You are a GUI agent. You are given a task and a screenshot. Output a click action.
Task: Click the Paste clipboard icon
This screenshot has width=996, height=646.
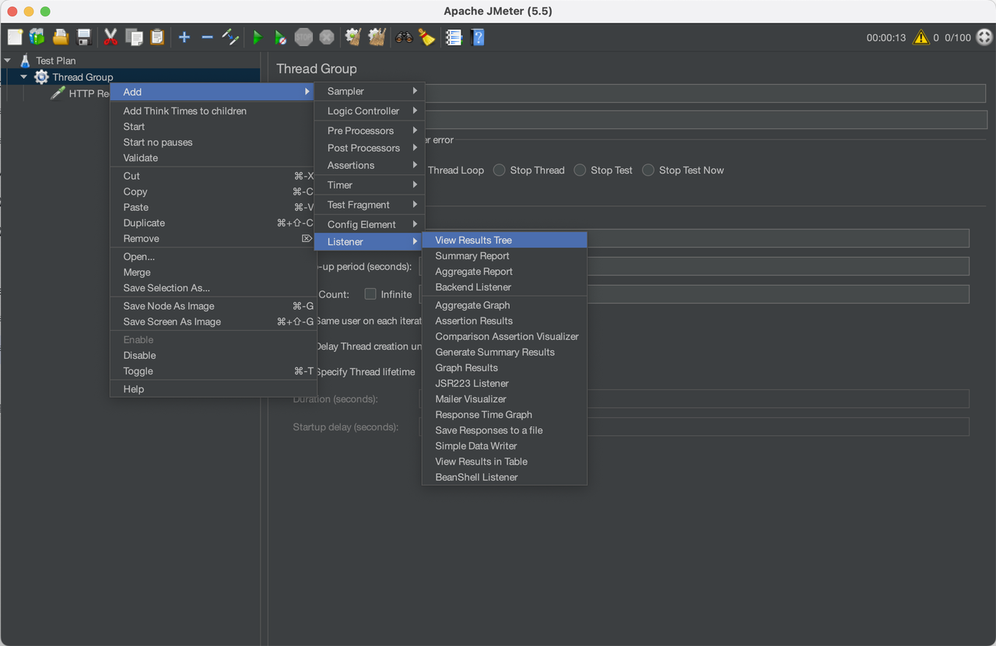pos(157,37)
